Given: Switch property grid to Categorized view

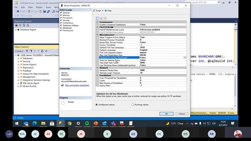Looking at the screenshot, I should click(97, 18).
